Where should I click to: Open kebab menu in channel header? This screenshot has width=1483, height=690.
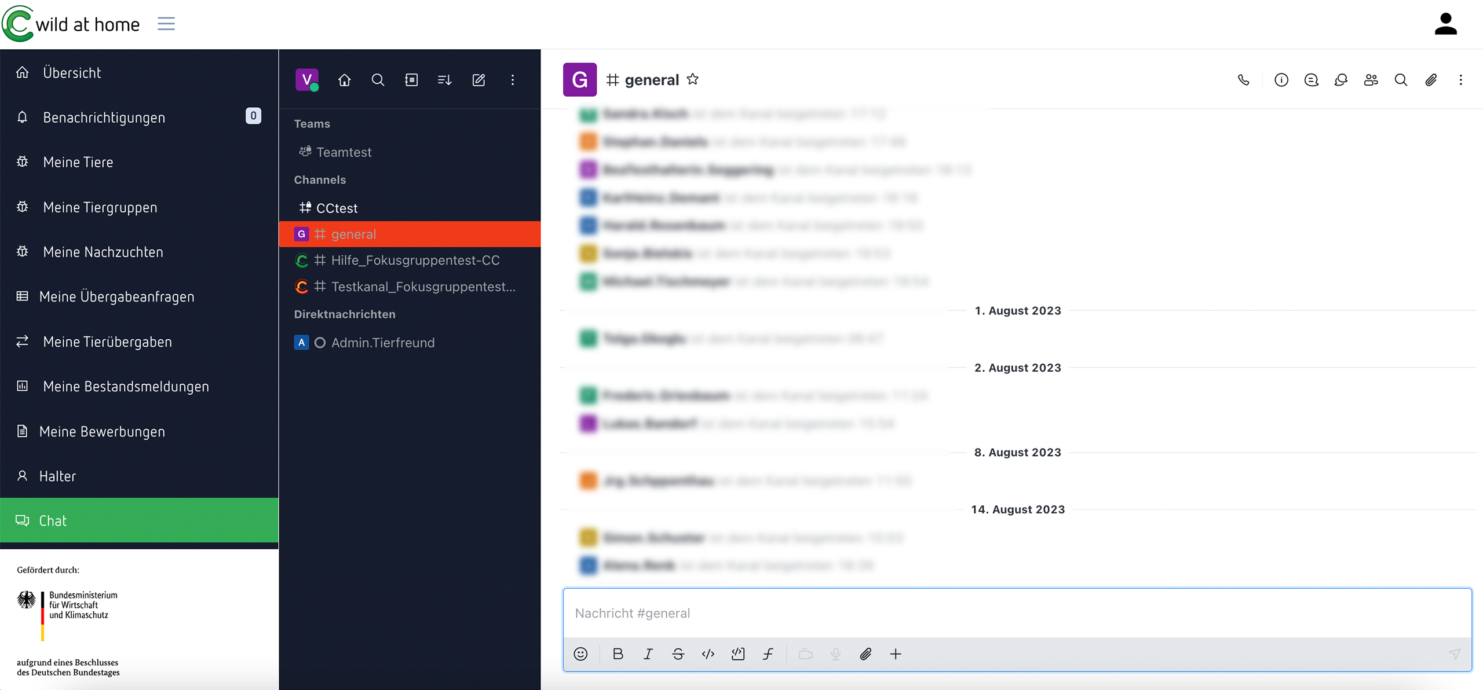click(1460, 80)
